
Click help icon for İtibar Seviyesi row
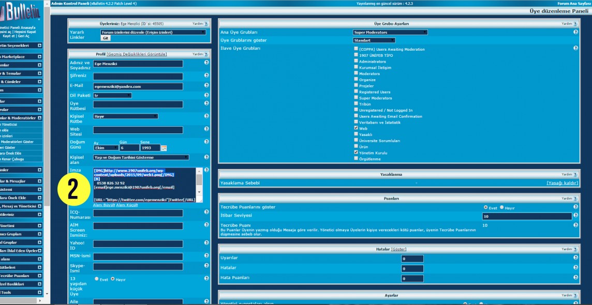(575, 216)
